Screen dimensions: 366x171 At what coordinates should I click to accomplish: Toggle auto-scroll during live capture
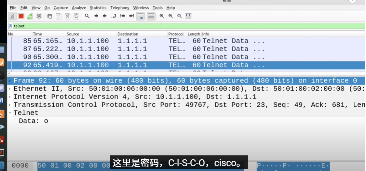(x=141, y=16)
